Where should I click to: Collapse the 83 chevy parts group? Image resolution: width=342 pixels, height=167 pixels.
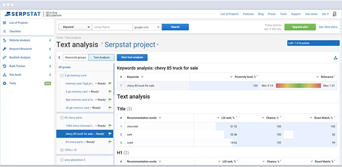pos(62,118)
